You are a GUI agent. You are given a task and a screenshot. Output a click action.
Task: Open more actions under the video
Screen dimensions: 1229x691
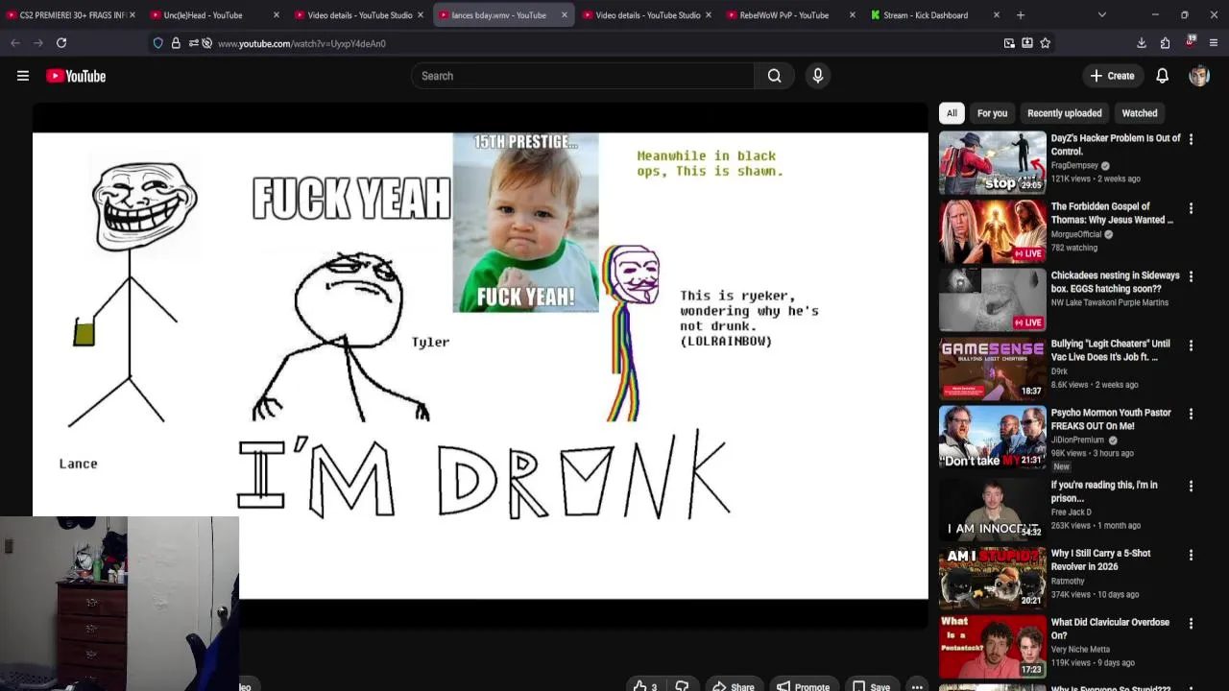(917, 685)
